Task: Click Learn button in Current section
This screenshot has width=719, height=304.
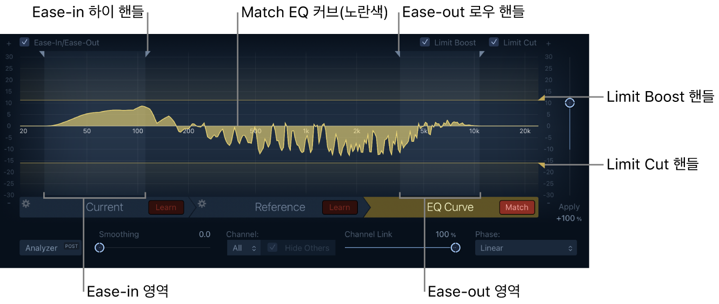Action: [166, 207]
